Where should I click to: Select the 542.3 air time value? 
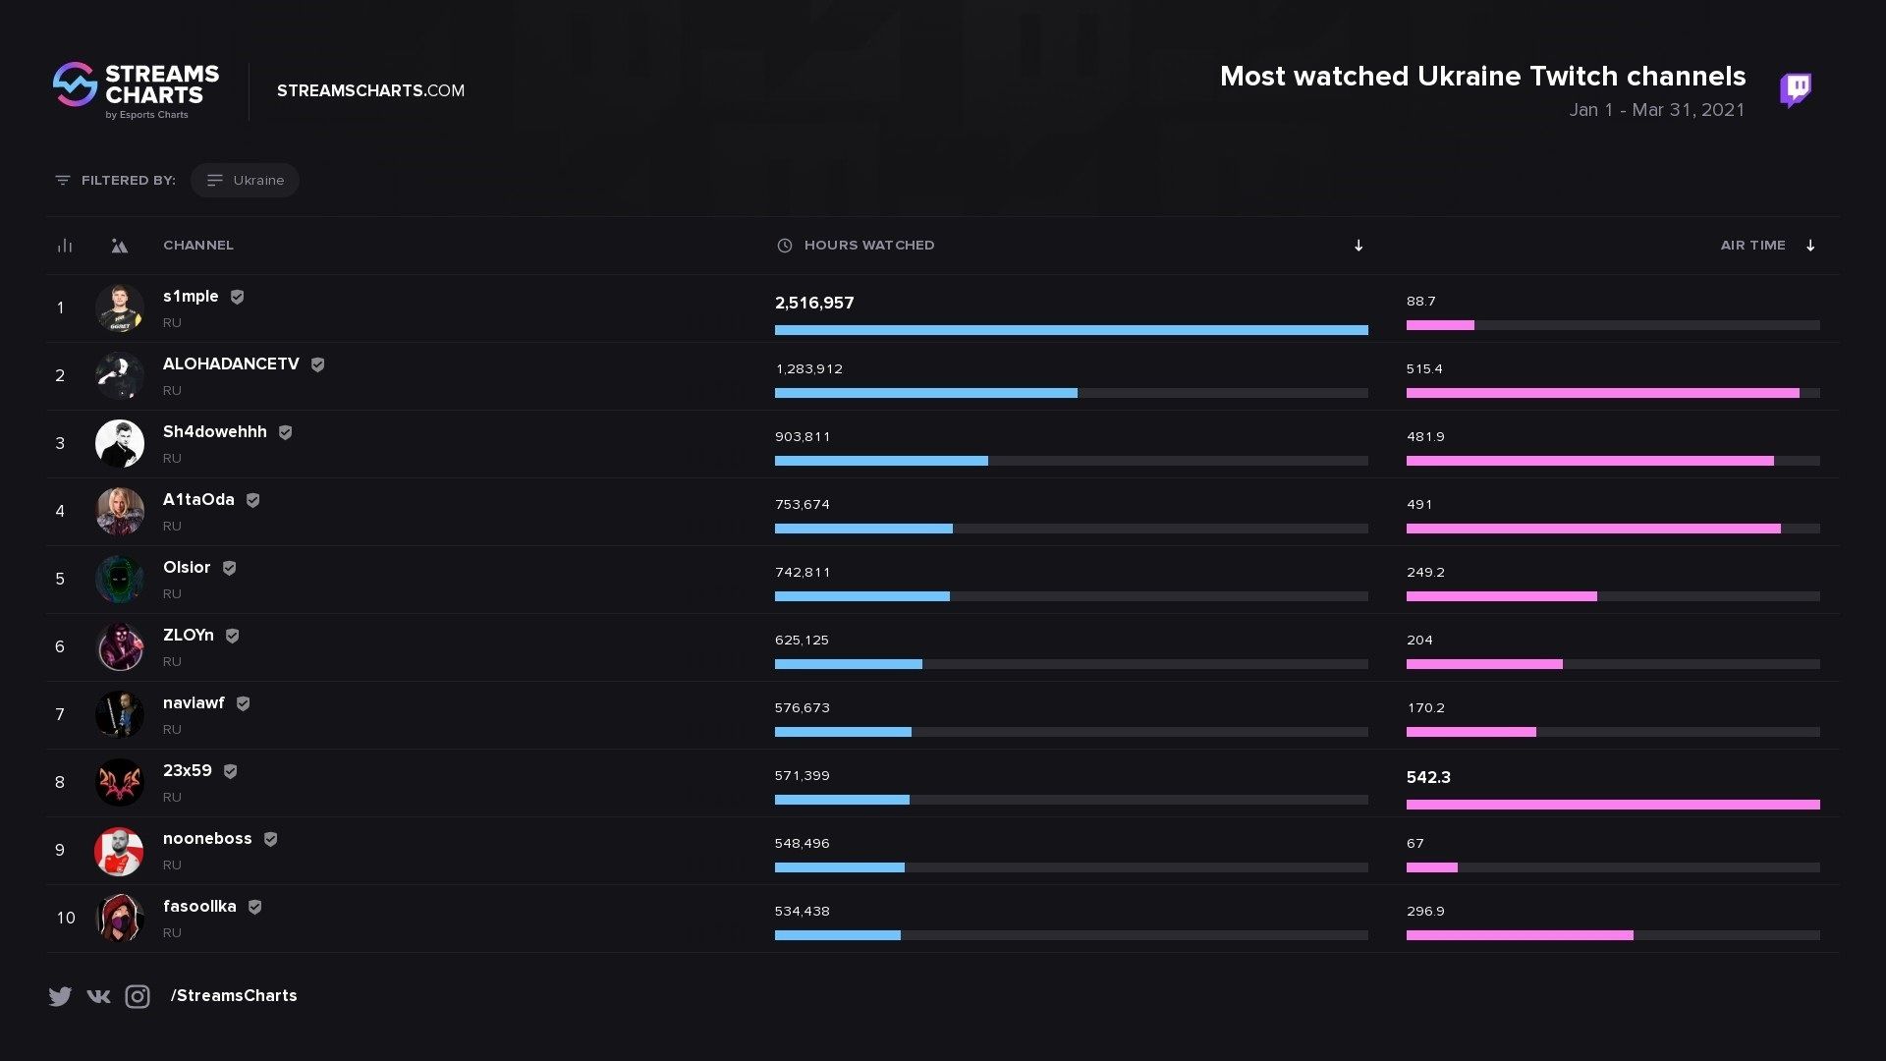pyautogui.click(x=1428, y=778)
